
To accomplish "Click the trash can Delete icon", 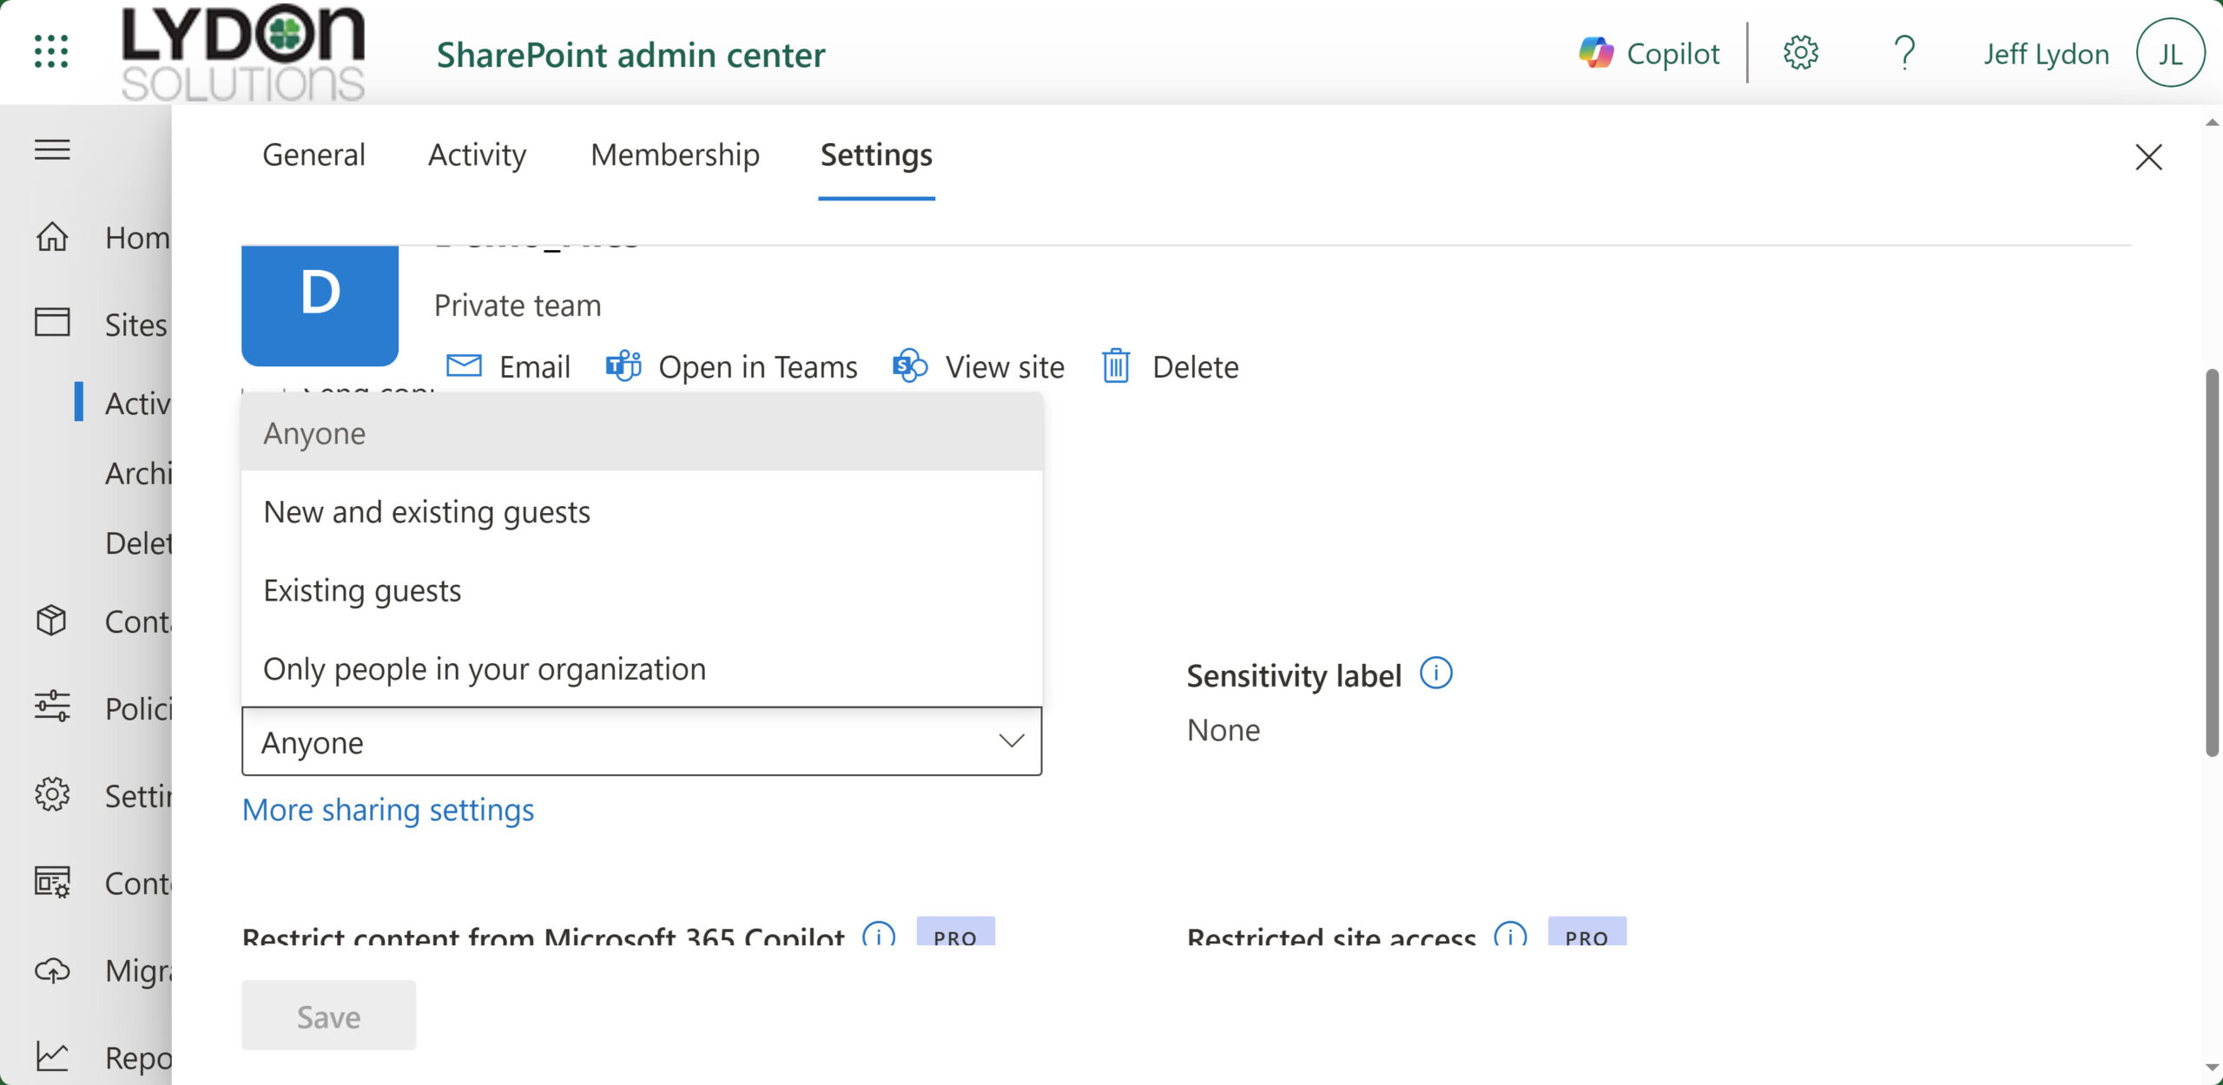I will pos(1116,366).
